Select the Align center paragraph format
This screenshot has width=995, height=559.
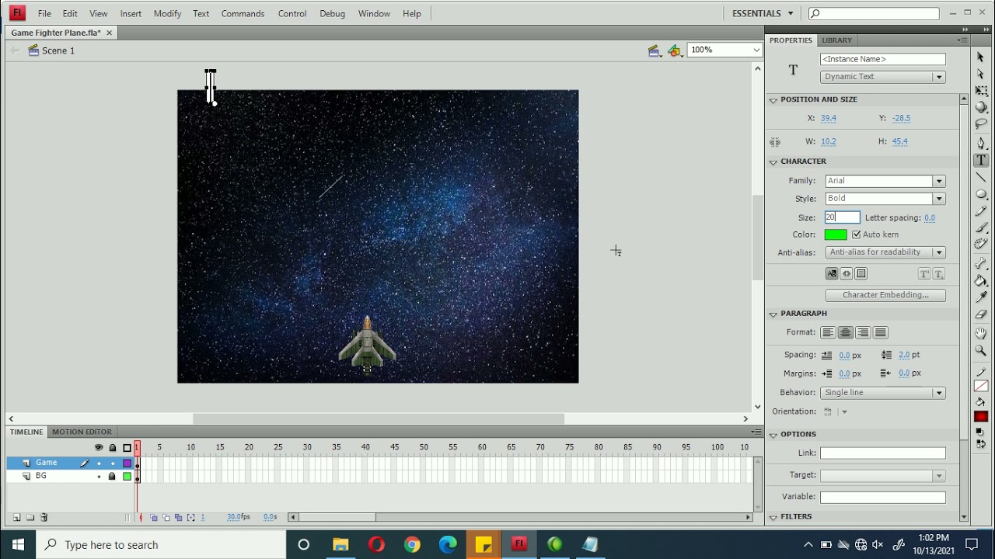(x=846, y=332)
